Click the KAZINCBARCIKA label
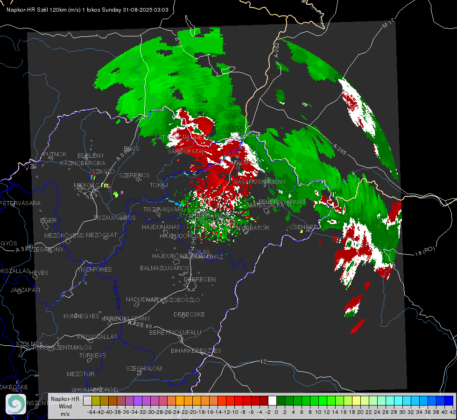457x420 pixels. 83,163
